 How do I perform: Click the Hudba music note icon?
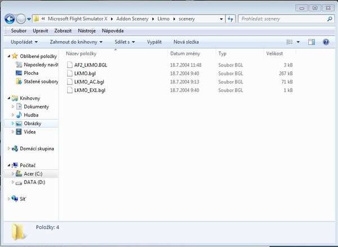tap(19, 115)
